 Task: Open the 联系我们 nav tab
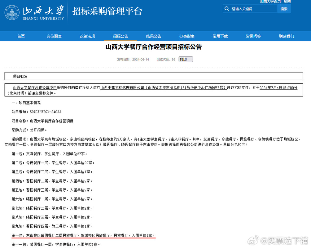point(287,36)
